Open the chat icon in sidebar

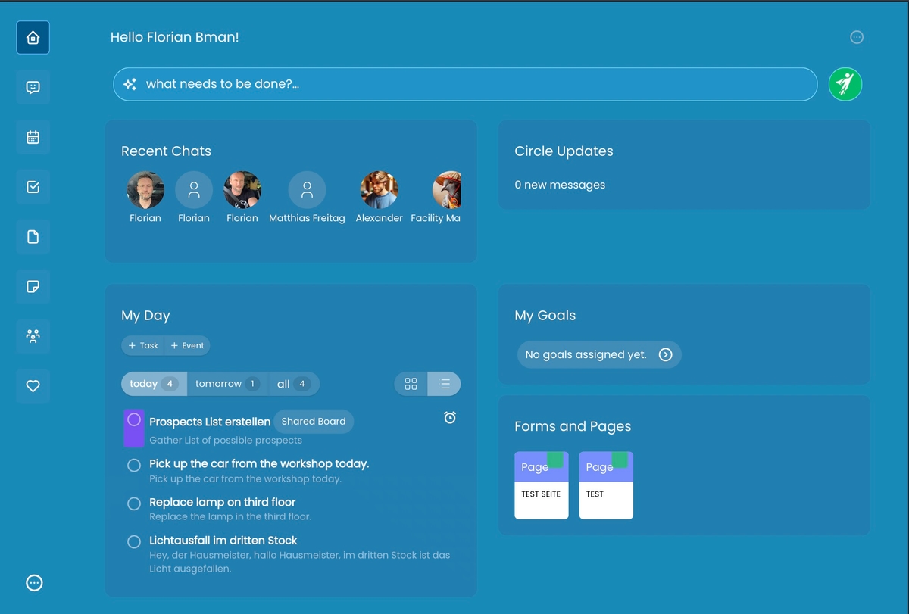[33, 87]
